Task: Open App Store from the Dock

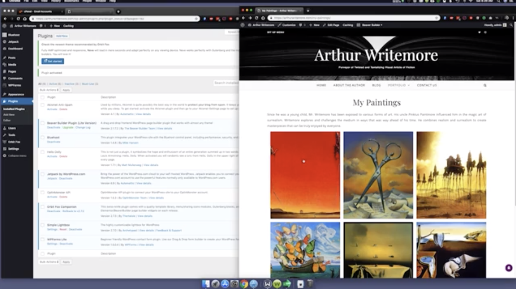Action: pos(225,284)
